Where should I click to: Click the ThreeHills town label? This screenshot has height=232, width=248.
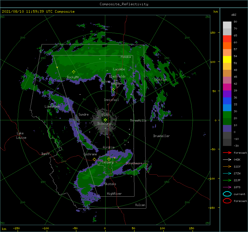(x=138, y=121)
